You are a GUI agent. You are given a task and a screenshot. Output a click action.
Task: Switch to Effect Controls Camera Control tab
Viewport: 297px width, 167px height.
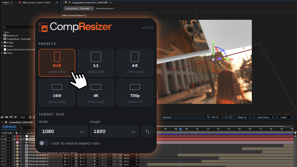pos(37,3)
